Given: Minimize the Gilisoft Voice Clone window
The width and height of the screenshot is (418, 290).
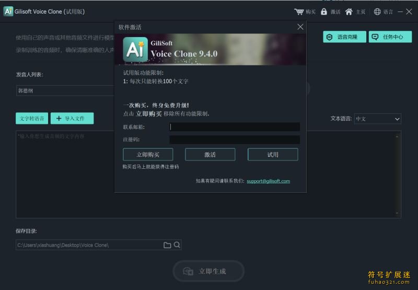Looking at the screenshot, I should point(400,11).
